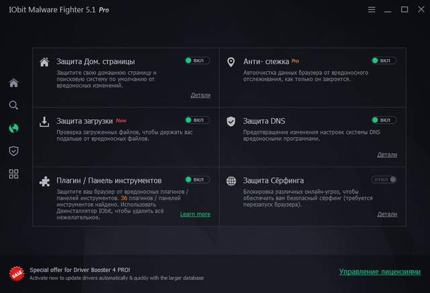The height and width of the screenshot is (293, 430).
Task: Open Детали link under Защита DNS
Action: [x=387, y=155]
